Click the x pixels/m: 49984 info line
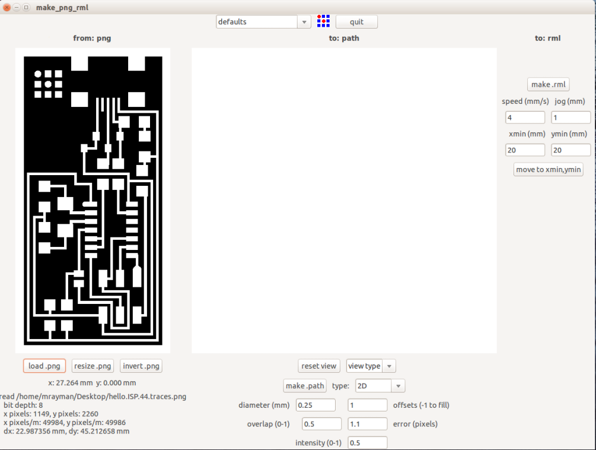 tap(65, 423)
